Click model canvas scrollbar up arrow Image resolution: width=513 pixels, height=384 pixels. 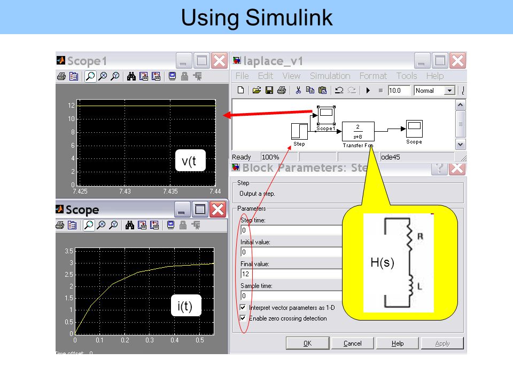click(x=460, y=105)
